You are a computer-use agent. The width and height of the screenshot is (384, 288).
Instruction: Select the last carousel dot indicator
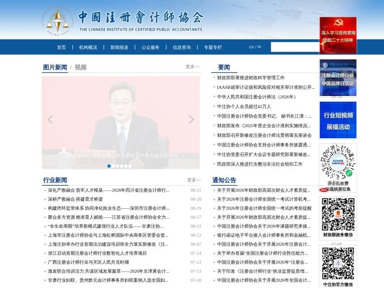pos(130,166)
